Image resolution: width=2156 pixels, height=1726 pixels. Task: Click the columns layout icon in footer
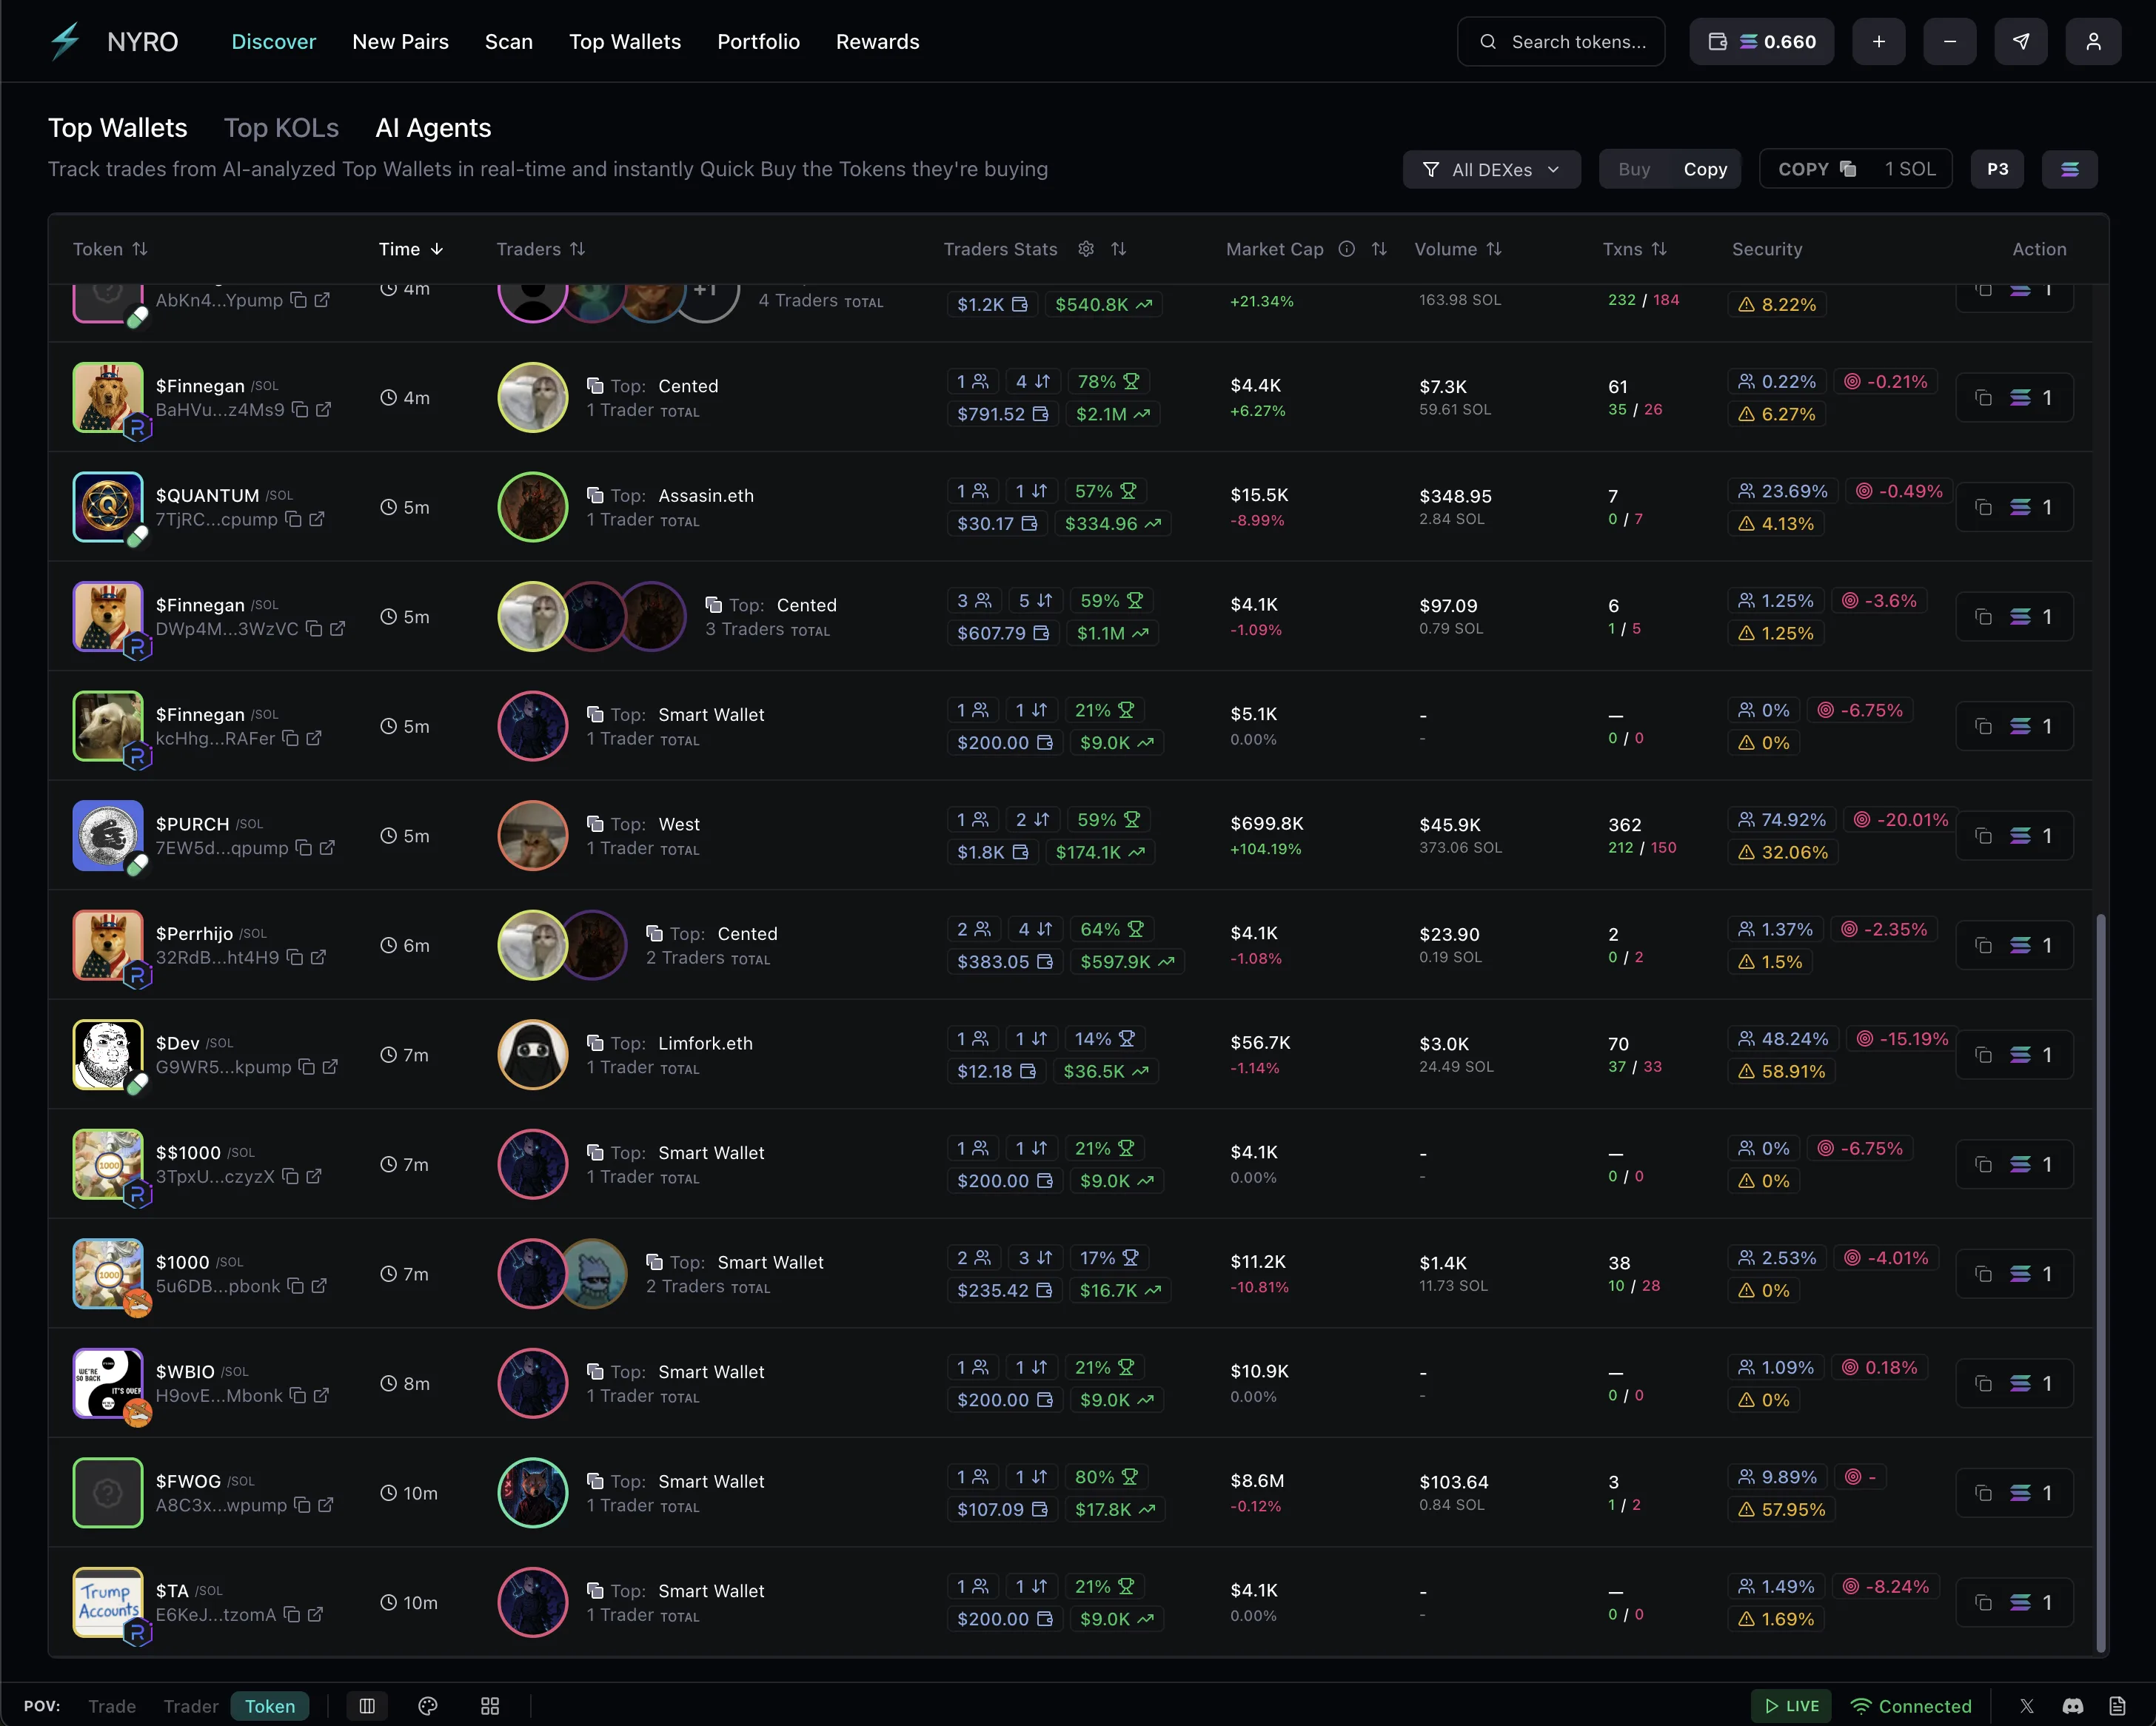tap(367, 1706)
